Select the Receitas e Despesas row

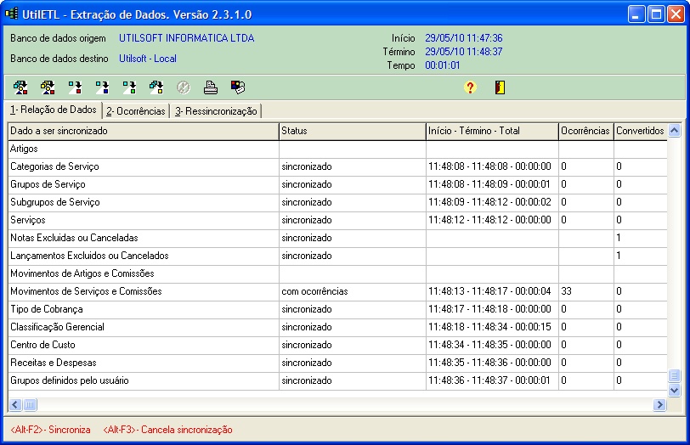click(337, 363)
